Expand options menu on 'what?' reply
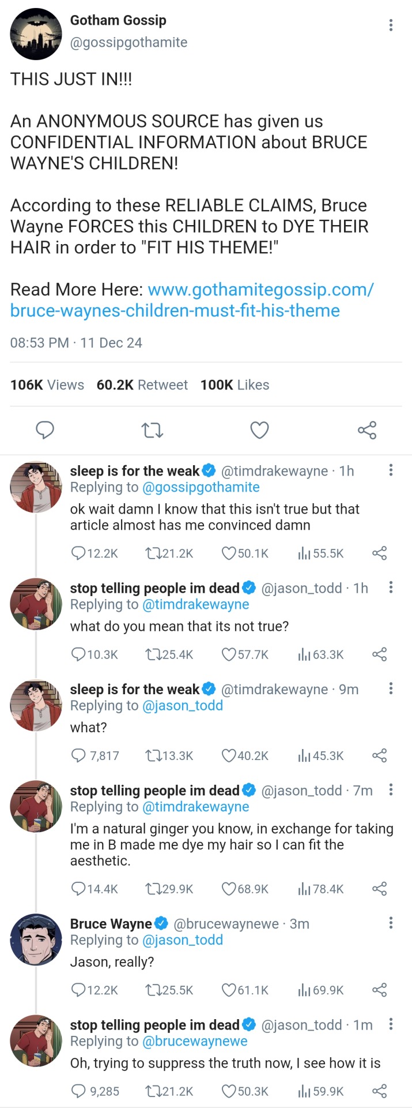Screen dimensions: 412x1108 391,688
